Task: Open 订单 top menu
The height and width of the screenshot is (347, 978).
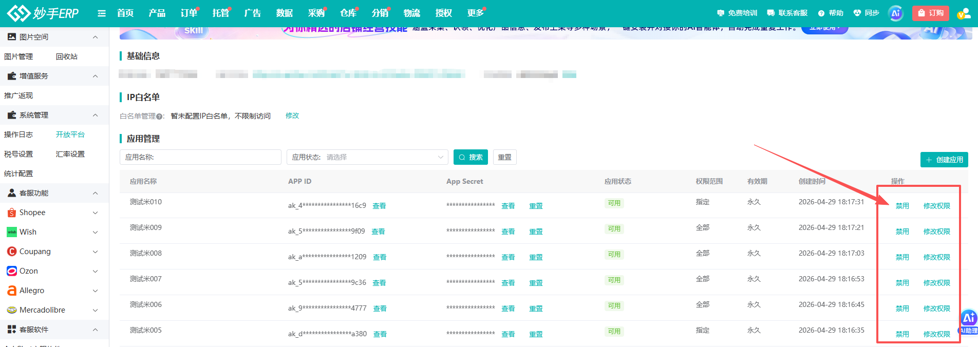Action: pyautogui.click(x=189, y=13)
